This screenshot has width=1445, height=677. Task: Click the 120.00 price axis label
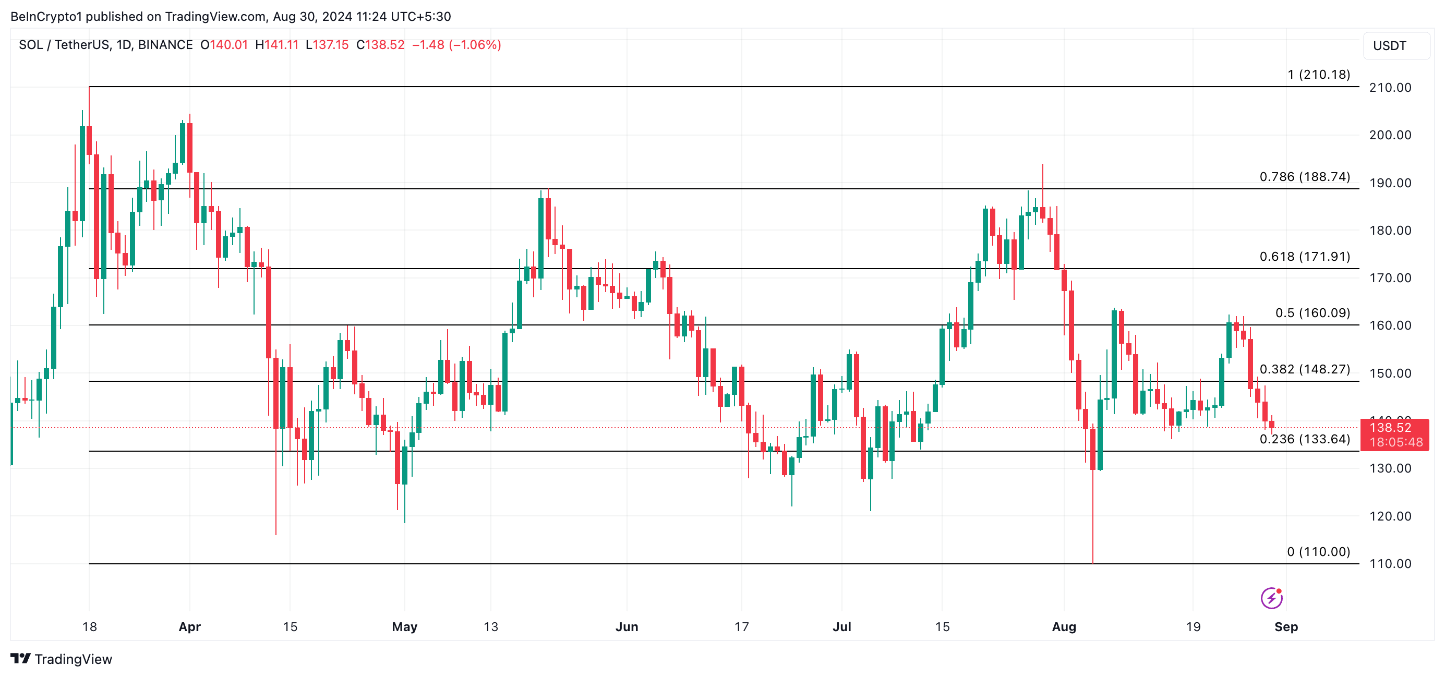pyautogui.click(x=1390, y=516)
